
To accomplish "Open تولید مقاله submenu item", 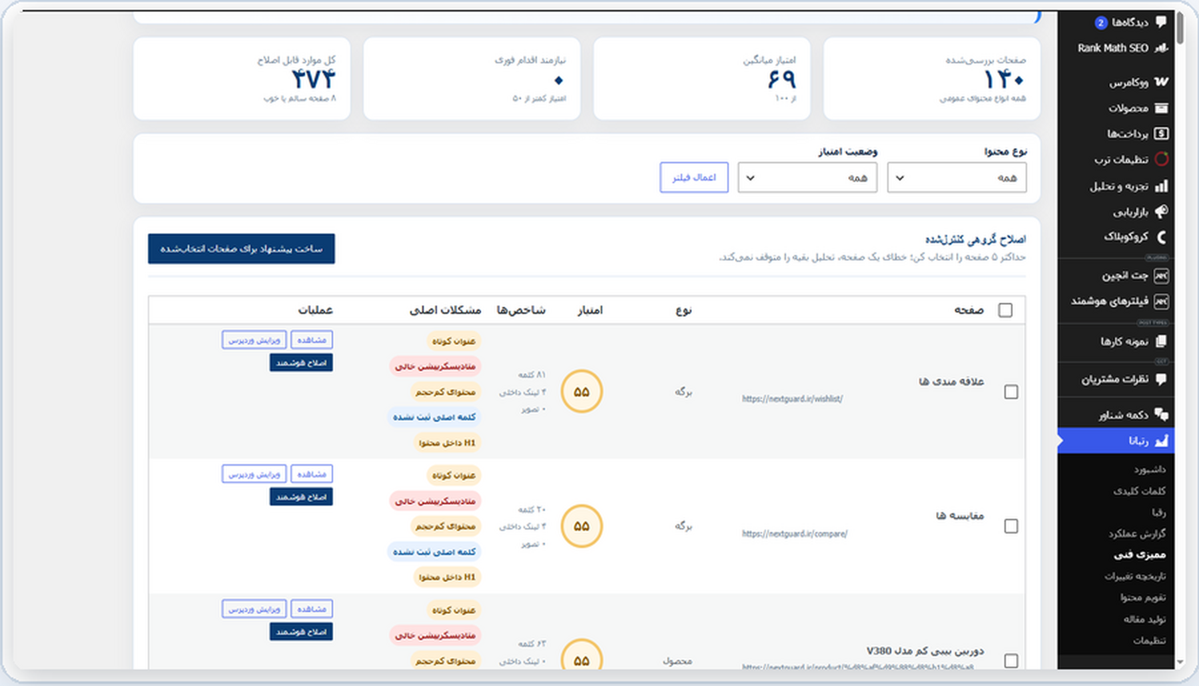I will point(1144,619).
